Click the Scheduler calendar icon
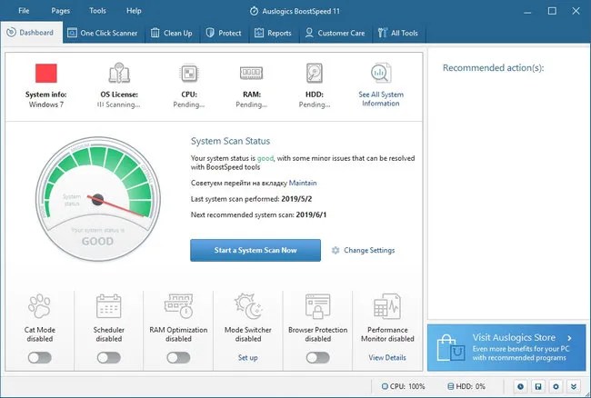591x398 pixels. (x=108, y=306)
